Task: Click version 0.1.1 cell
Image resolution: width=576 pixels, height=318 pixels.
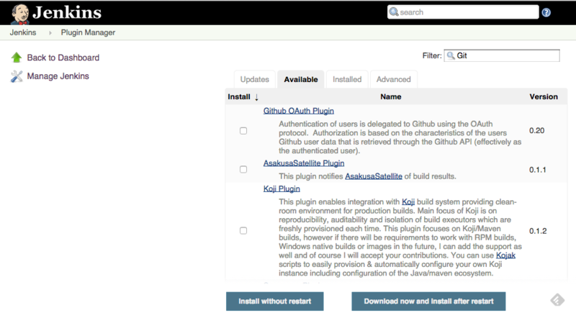Action: coord(537,170)
